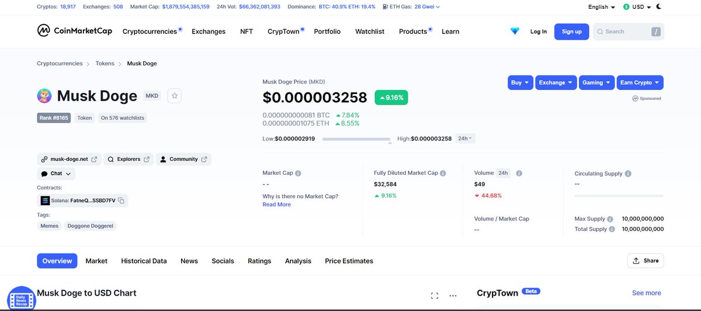Viewport: 701px width, 311px height.
Task: Open the USD currency dropdown
Action: point(637,7)
